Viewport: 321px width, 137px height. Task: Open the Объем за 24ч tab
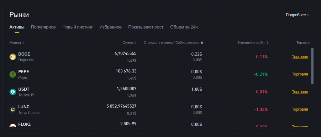pos(184,27)
